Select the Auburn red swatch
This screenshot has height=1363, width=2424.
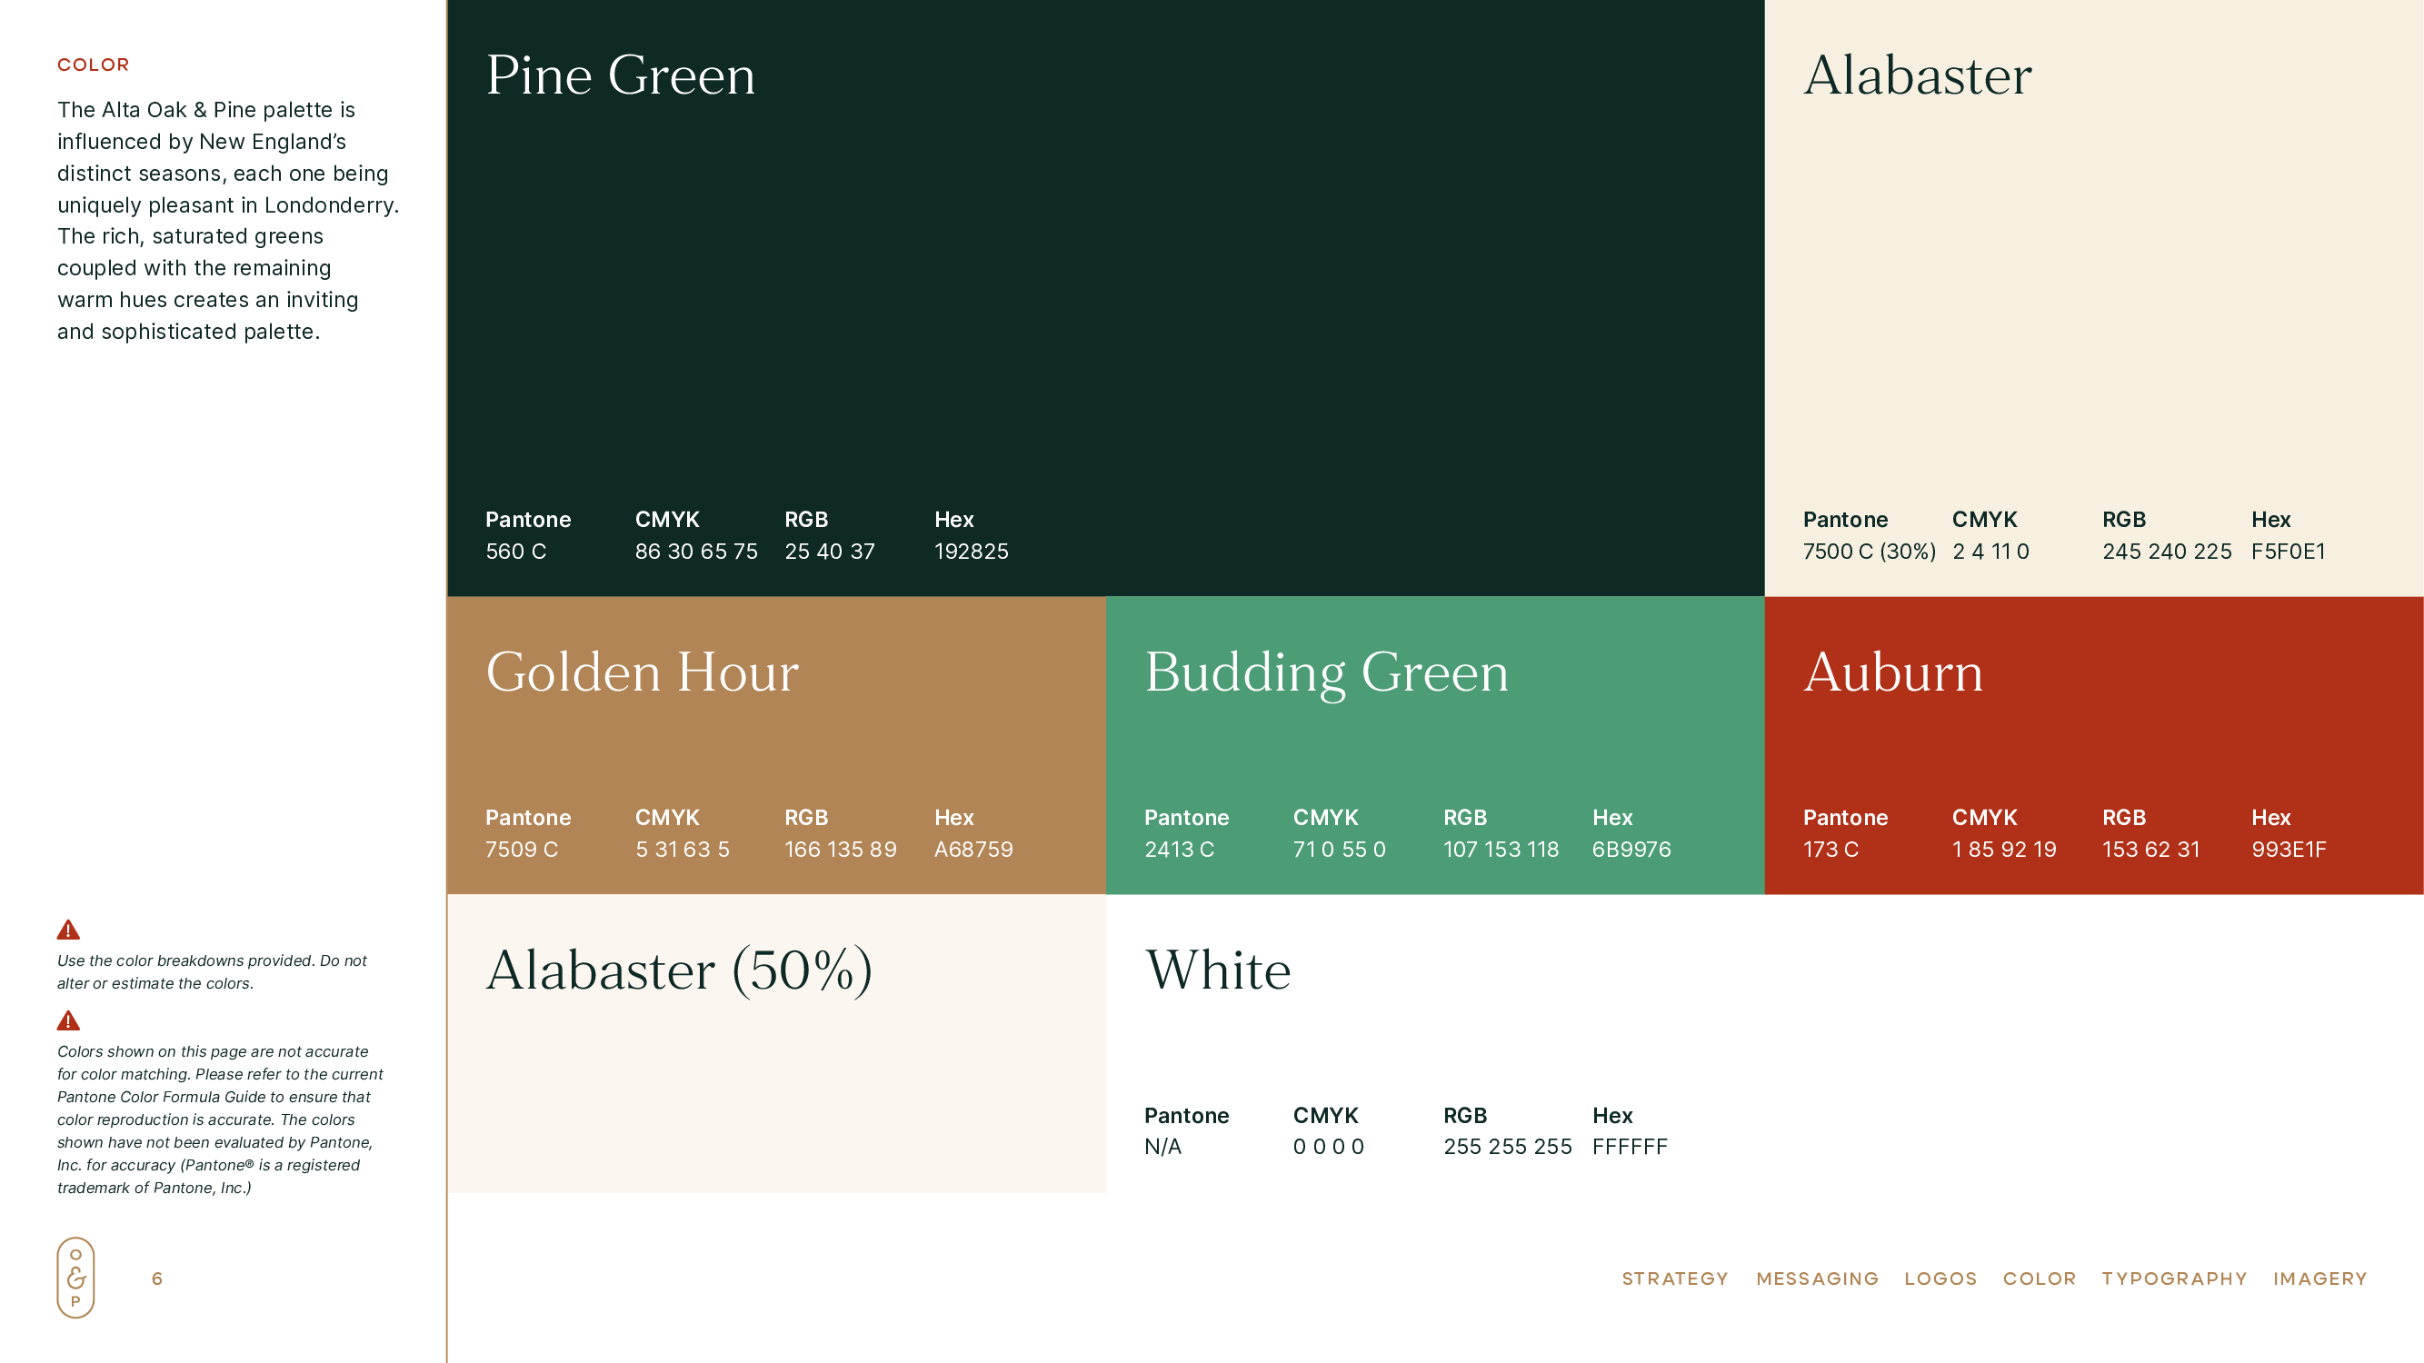pos(2093,743)
